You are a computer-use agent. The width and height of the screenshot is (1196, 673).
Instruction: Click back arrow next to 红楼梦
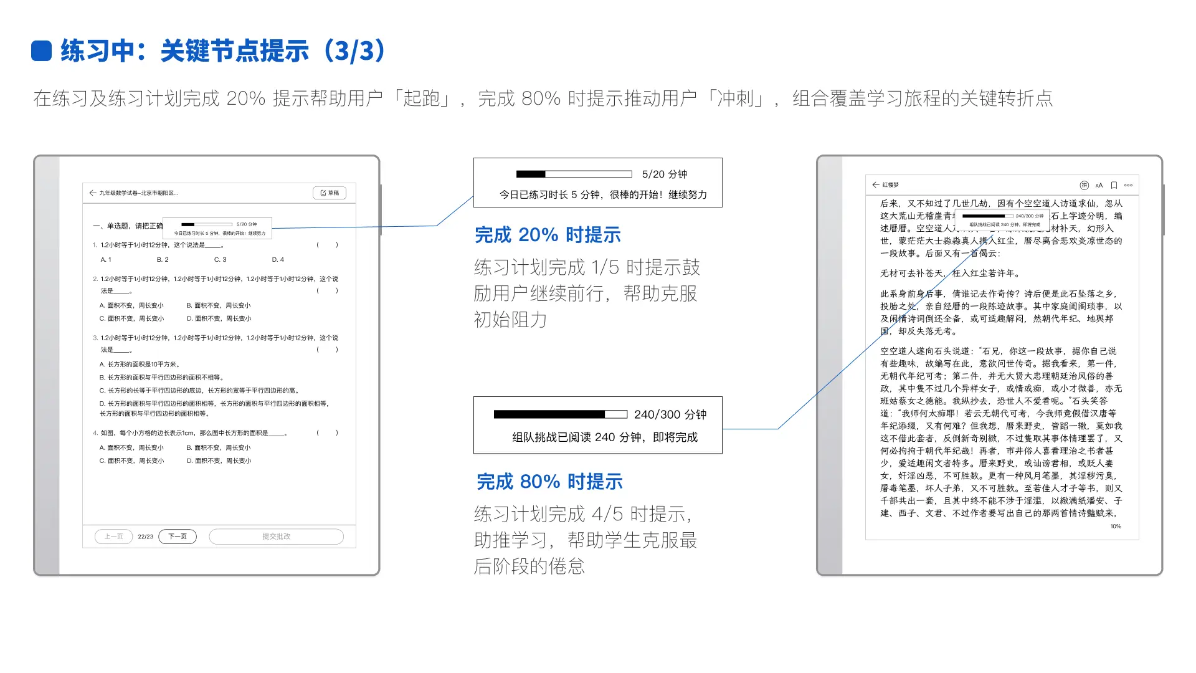[x=876, y=185]
